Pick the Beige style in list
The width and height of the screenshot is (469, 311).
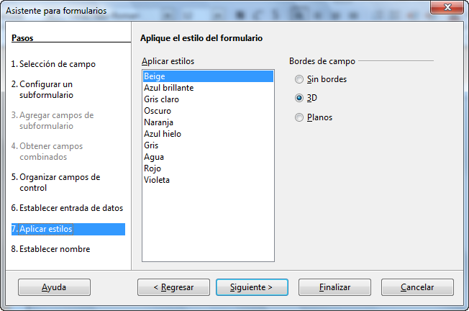coord(208,76)
